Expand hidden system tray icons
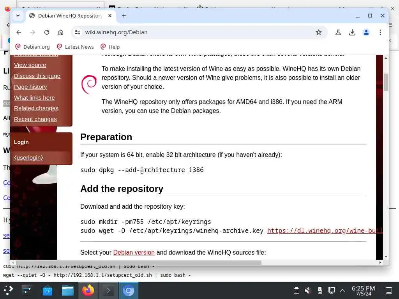 (x=343, y=290)
